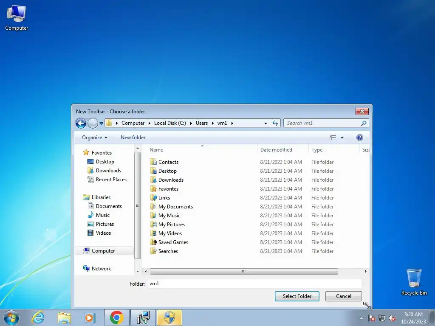This screenshot has height=326, width=435.
Task: Click the Folder name input field
Action: click(254, 284)
